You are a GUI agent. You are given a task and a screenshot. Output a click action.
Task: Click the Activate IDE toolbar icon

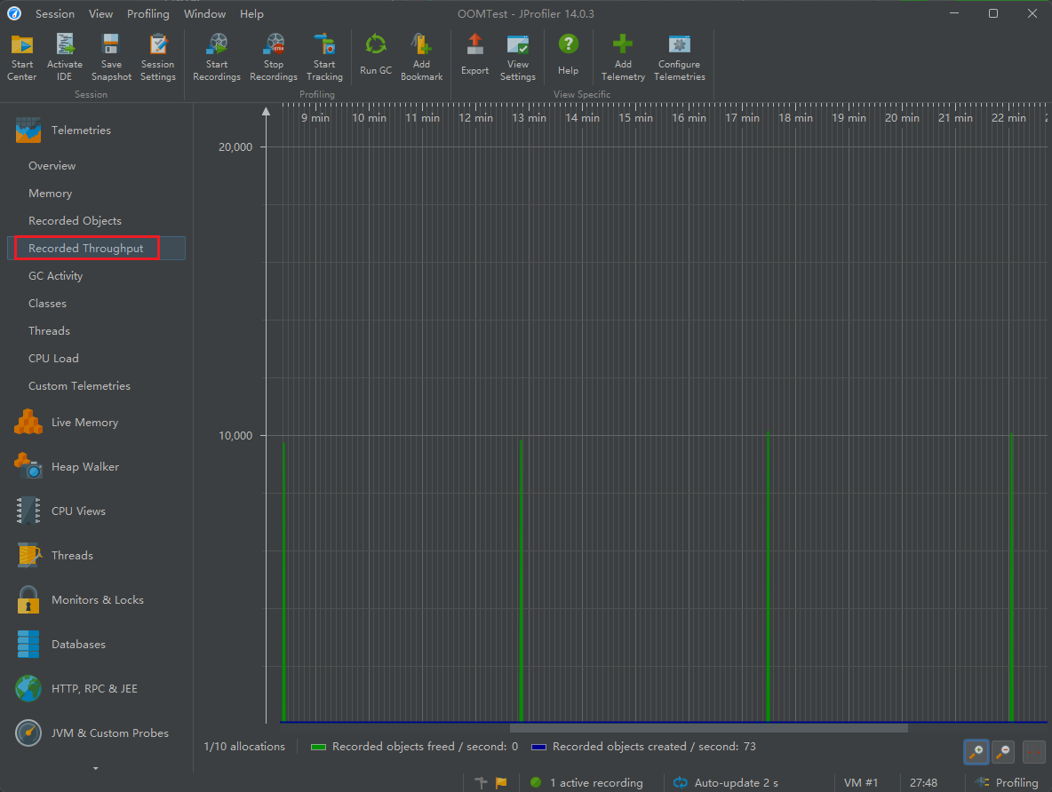click(64, 58)
